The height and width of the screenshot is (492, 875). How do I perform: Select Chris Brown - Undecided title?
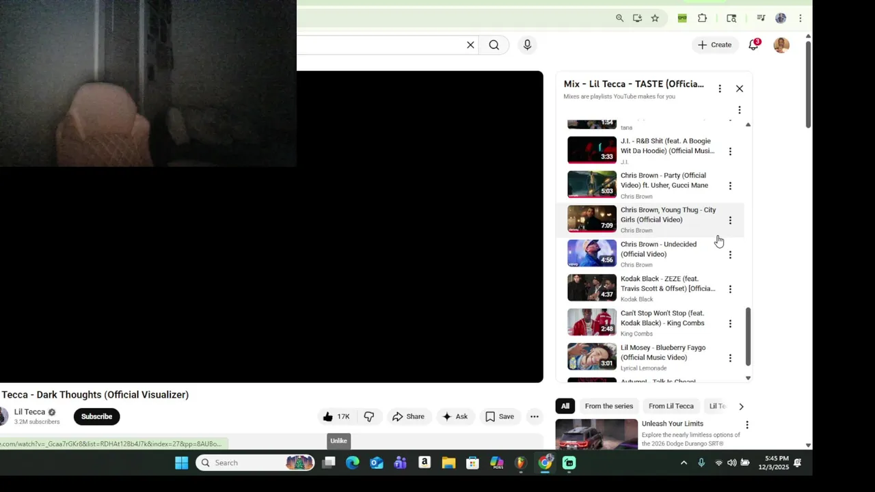pyautogui.click(x=658, y=249)
